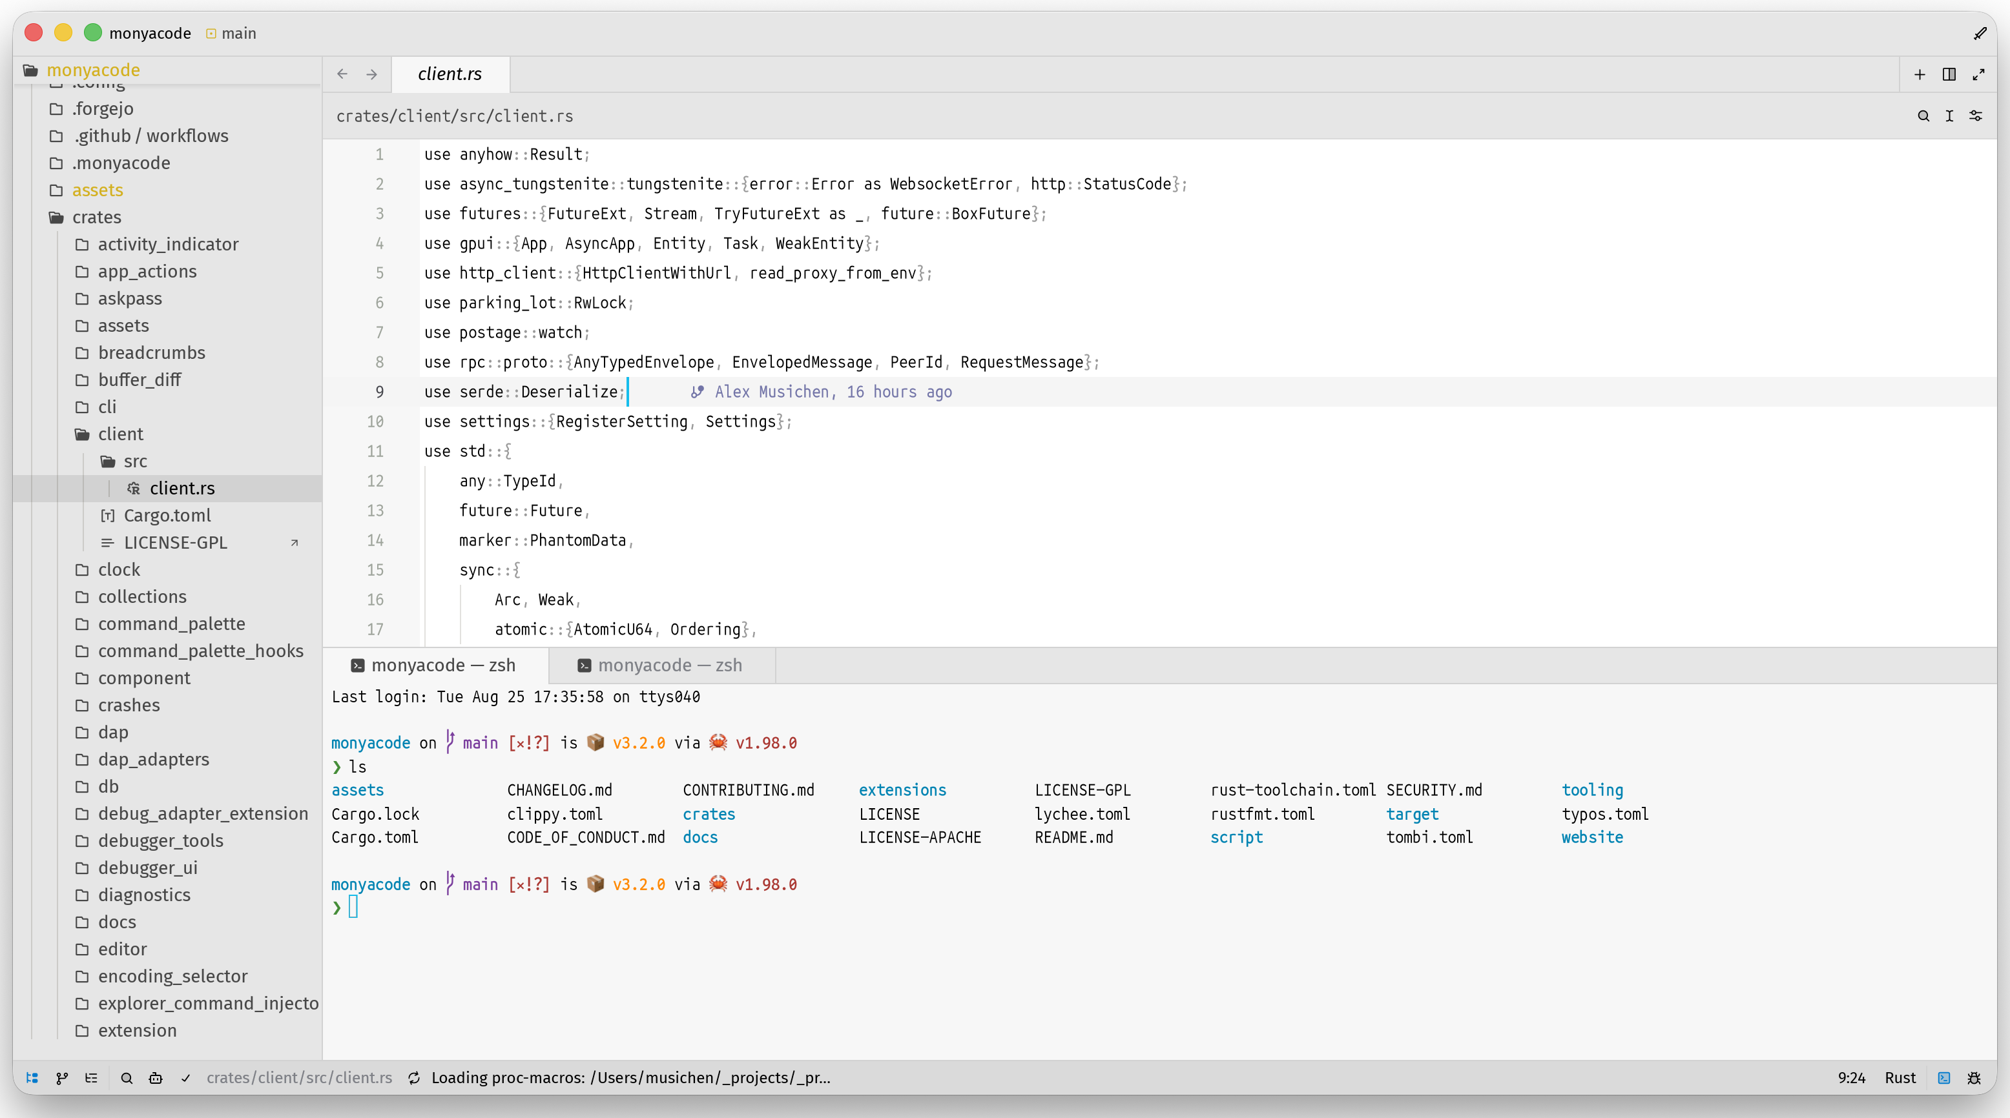The width and height of the screenshot is (2010, 1118).
Task: Open project search from status bar magnifier
Action: click(127, 1077)
